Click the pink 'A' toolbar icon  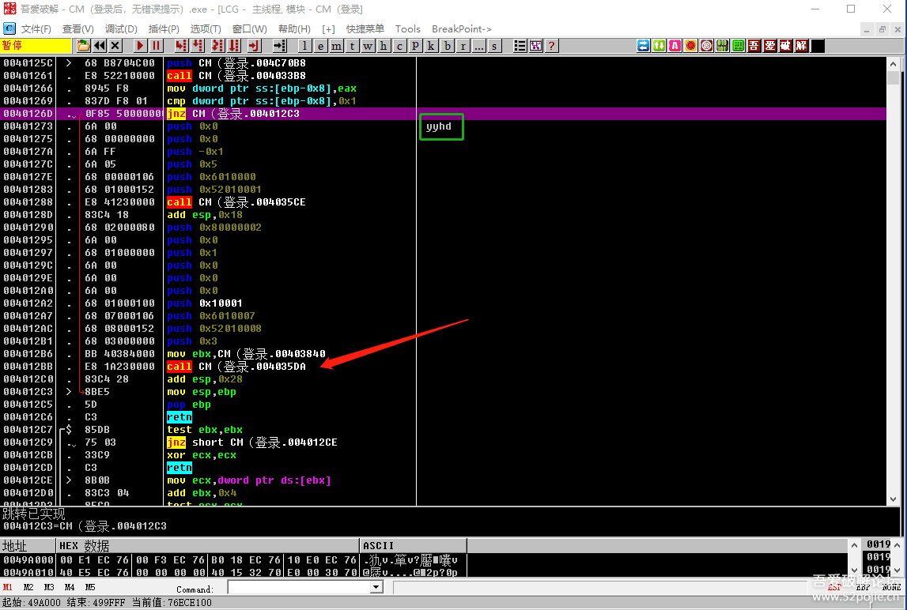(x=675, y=46)
